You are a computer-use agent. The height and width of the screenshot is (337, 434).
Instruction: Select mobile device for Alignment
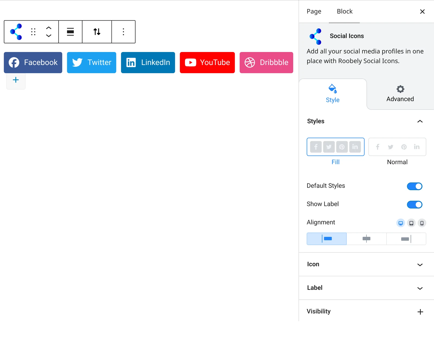point(422,223)
